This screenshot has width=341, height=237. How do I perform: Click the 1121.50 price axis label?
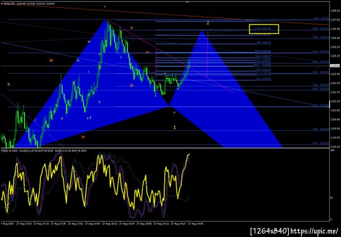(x=335, y=110)
